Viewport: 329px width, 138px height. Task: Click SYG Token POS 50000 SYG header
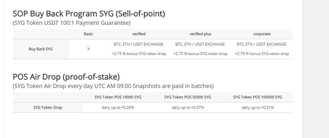pos(188,97)
